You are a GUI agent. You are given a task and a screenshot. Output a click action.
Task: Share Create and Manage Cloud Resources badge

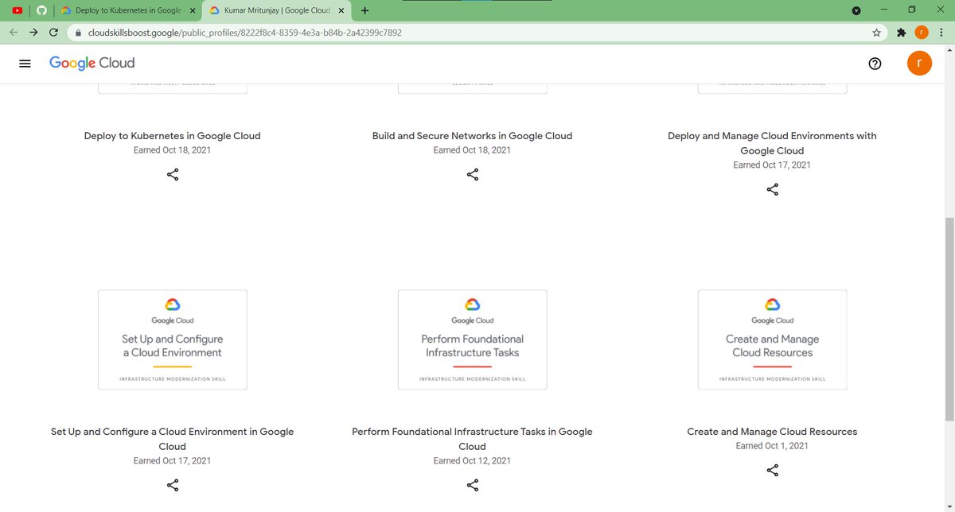[772, 470]
